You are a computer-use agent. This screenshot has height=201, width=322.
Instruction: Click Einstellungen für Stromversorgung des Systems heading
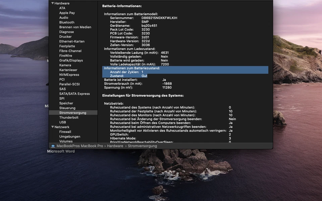143,96
